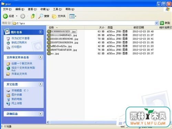Collapse the 图片任务 panel
172x129 pixels.
[x=41, y=32]
